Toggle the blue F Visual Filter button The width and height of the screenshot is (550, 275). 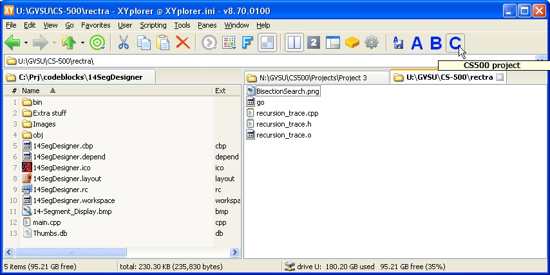tap(247, 43)
